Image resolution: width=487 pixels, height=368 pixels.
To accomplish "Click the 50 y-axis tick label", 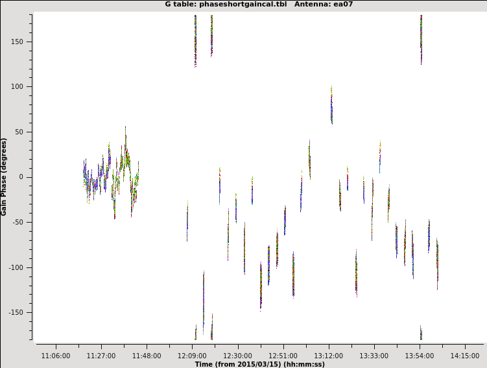I will (20, 132).
